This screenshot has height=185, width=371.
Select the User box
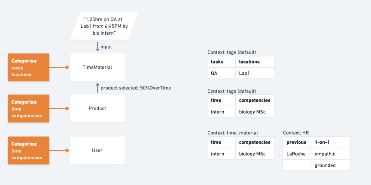click(x=97, y=150)
